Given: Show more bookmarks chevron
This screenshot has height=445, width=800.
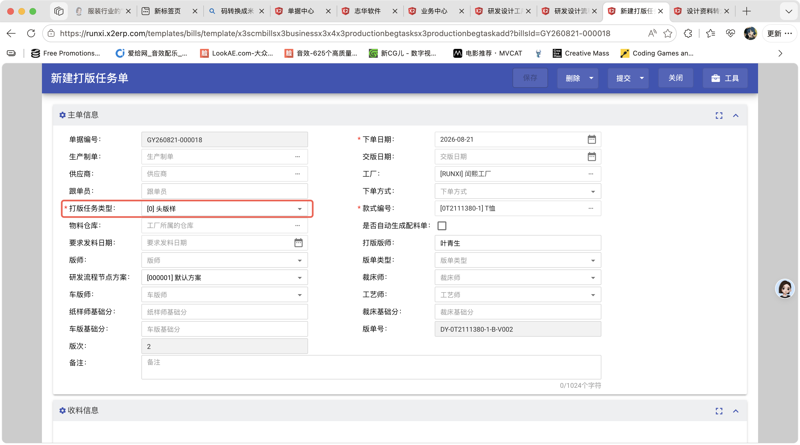Looking at the screenshot, I should coord(780,53).
